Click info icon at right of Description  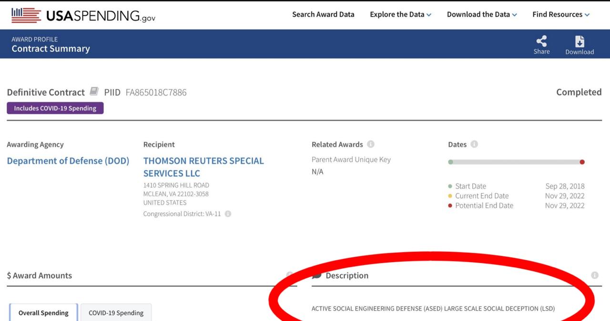[595, 275]
